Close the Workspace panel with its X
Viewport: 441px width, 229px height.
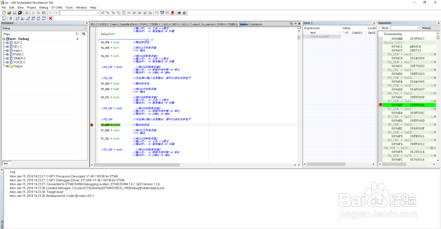pos(86,23)
